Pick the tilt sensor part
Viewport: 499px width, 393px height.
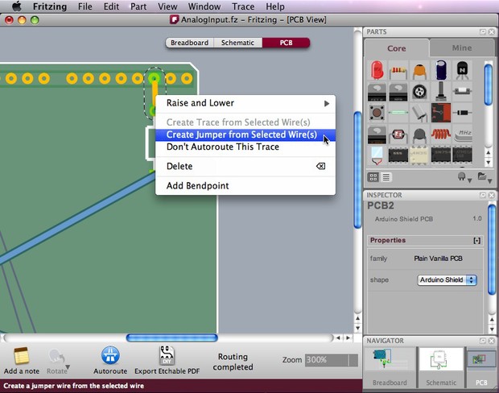click(x=420, y=113)
